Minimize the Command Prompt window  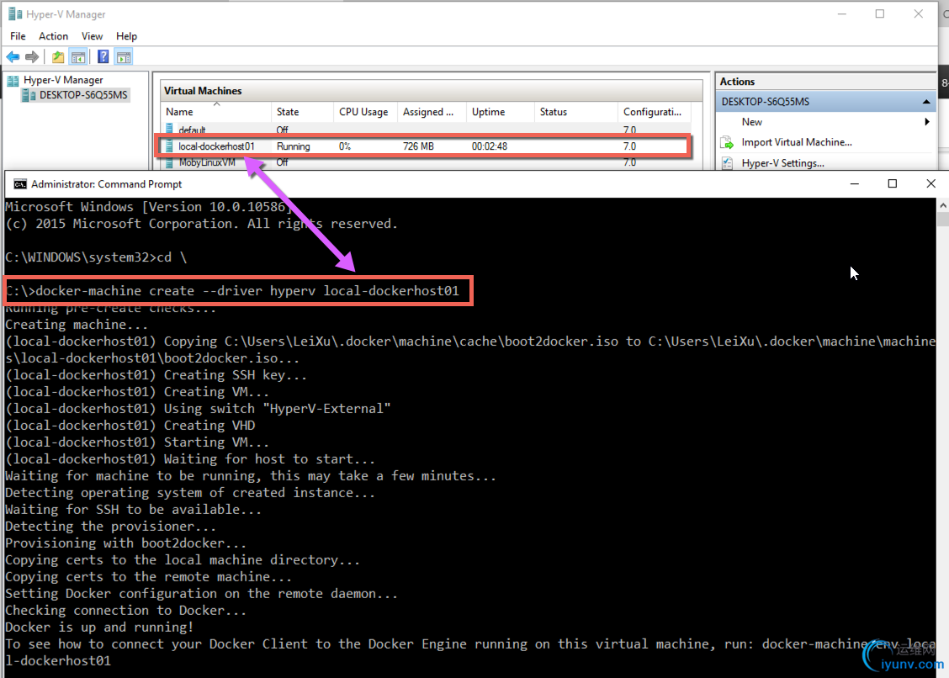click(855, 183)
